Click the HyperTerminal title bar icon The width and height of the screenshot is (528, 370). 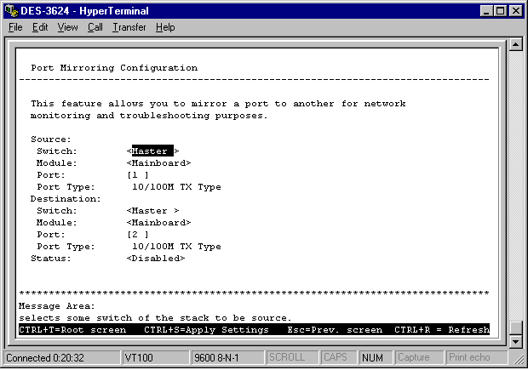(11, 11)
